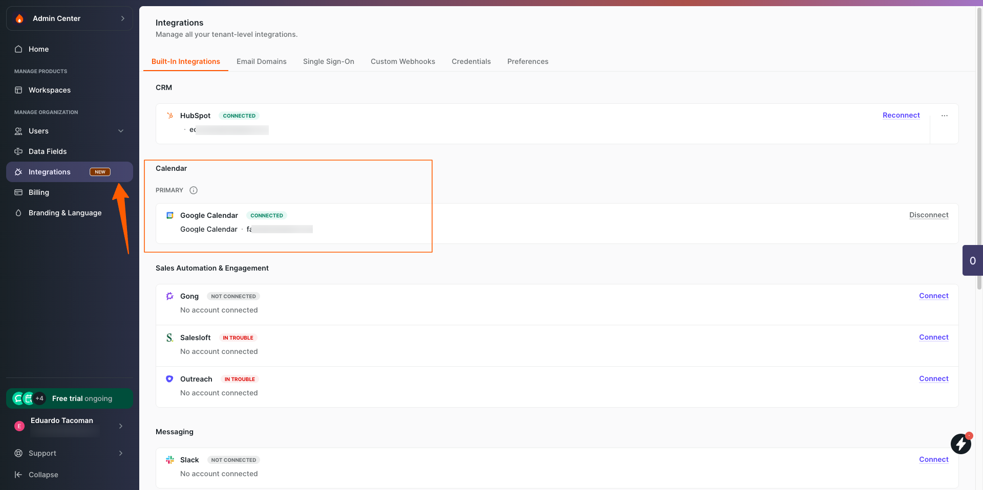
Task: Expand Eduardo Tacoman account menu
Action: (x=121, y=426)
